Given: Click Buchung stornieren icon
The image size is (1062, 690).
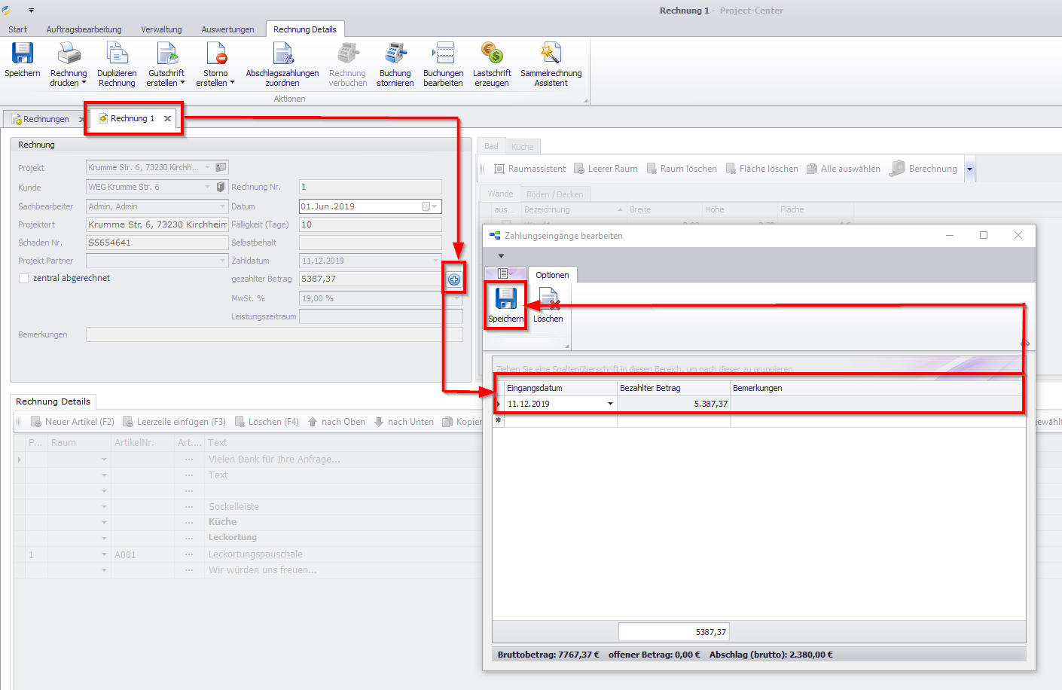Looking at the screenshot, I should (395, 54).
